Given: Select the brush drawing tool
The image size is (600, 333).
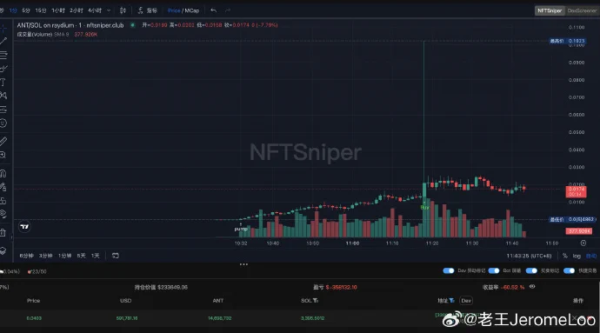Looking at the screenshot, I should [x=3, y=69].
